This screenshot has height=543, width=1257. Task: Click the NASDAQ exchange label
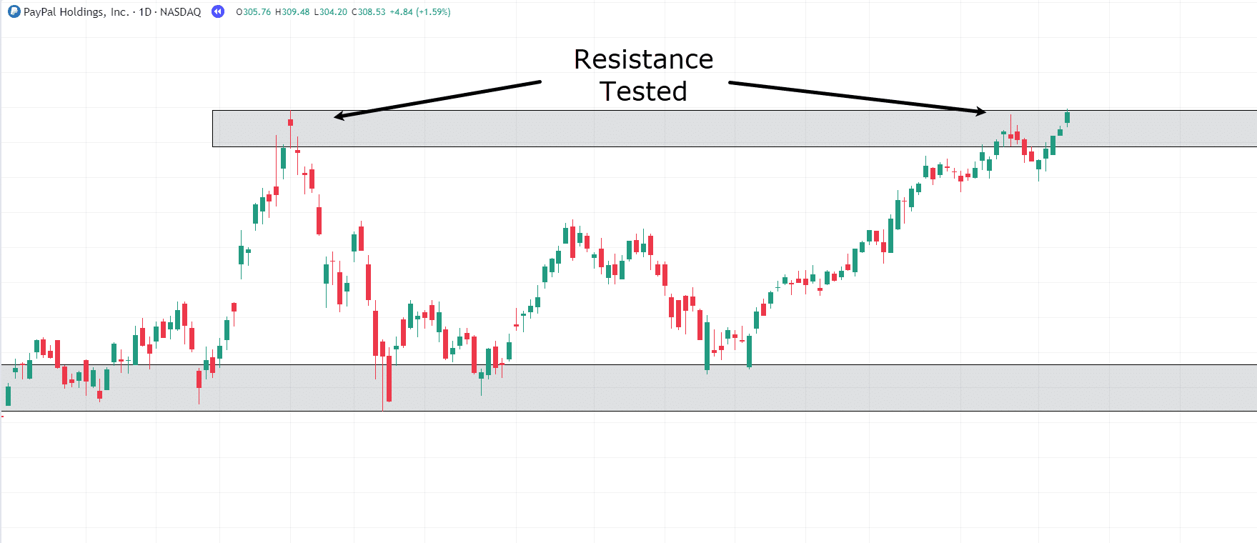click(x=181, y=12)
